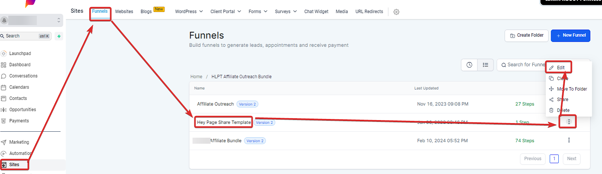
Task: Open the Payments icon in sidebar
Action: 4,121
